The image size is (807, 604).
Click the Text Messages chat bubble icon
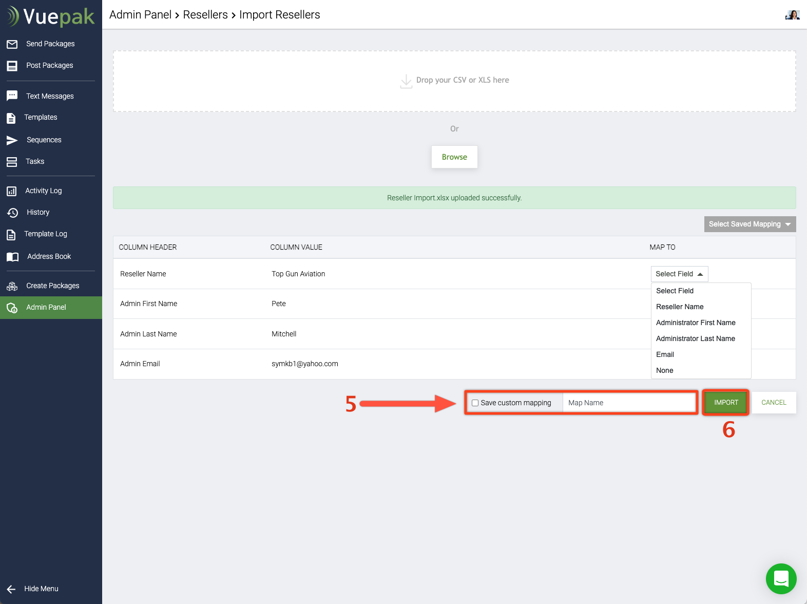tap(12, 96)
